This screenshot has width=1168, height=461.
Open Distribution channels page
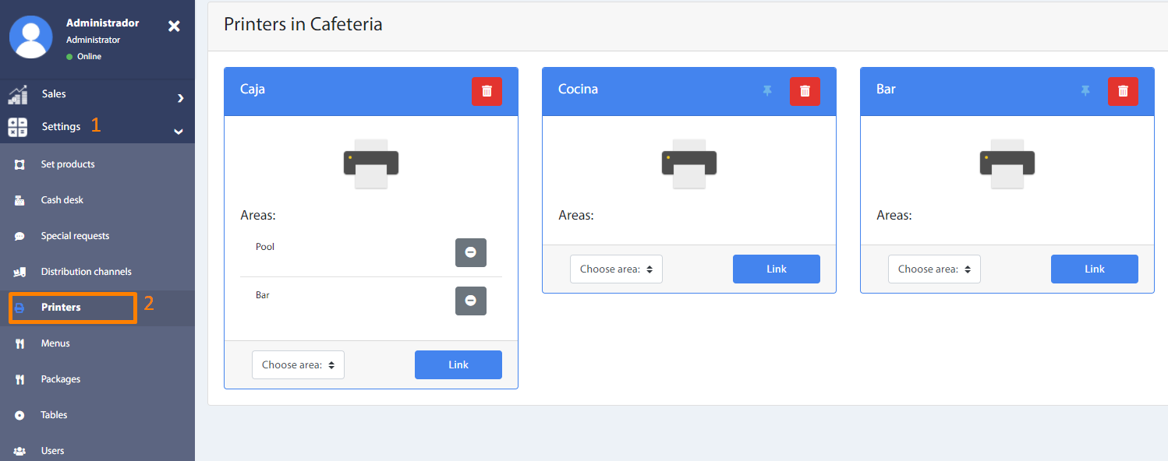click(86, 272)
